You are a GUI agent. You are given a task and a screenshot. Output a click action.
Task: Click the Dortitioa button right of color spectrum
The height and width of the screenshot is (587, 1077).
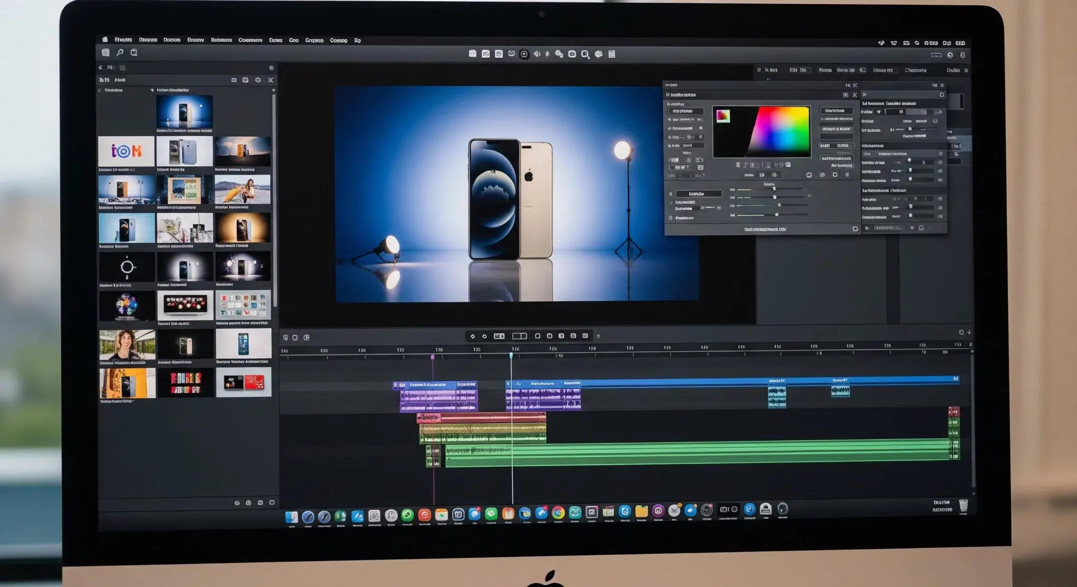click(x=836, y=111)
